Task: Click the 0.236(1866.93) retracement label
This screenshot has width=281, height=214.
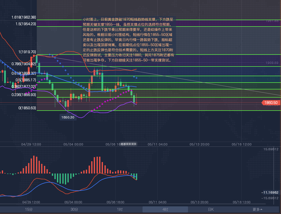Action: pos(24,95)
